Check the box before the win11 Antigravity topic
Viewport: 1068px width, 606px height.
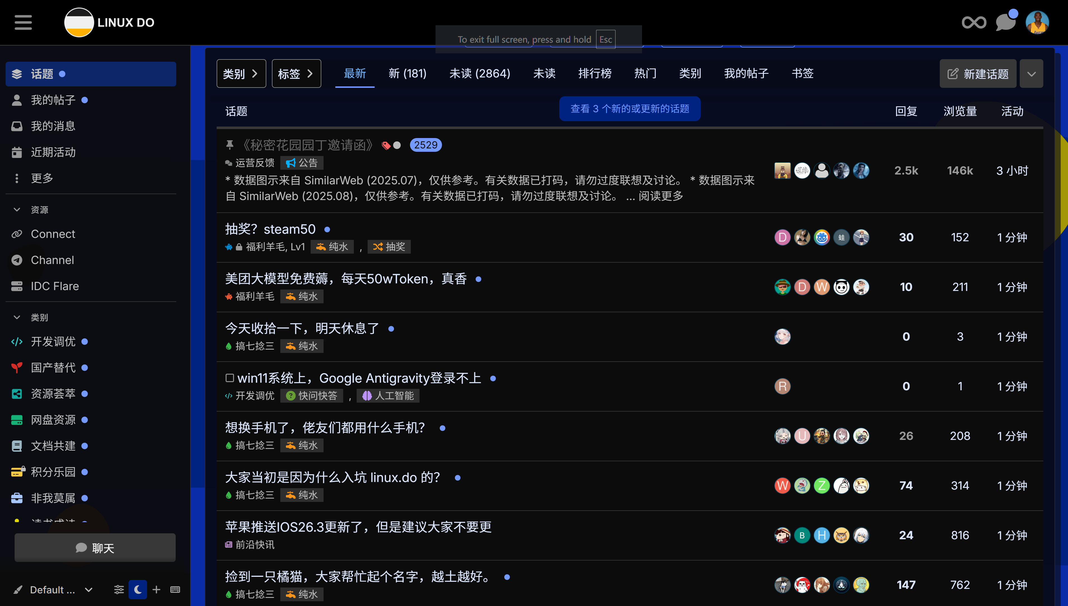pyautogui.click(x=229, y=378)
